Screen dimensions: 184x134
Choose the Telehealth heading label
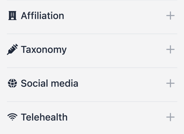coord(44,117)
